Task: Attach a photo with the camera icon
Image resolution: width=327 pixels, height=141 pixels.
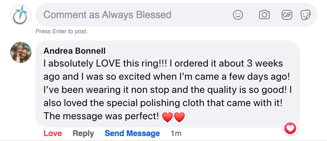Action: (x=264, y=15)
